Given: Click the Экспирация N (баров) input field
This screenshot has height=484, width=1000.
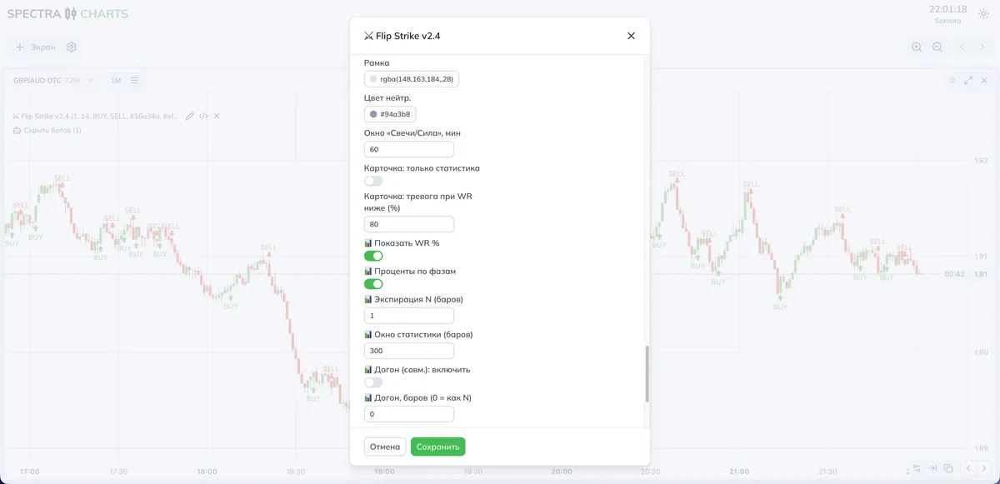Looking at the screenshot, I should point(409,316).
